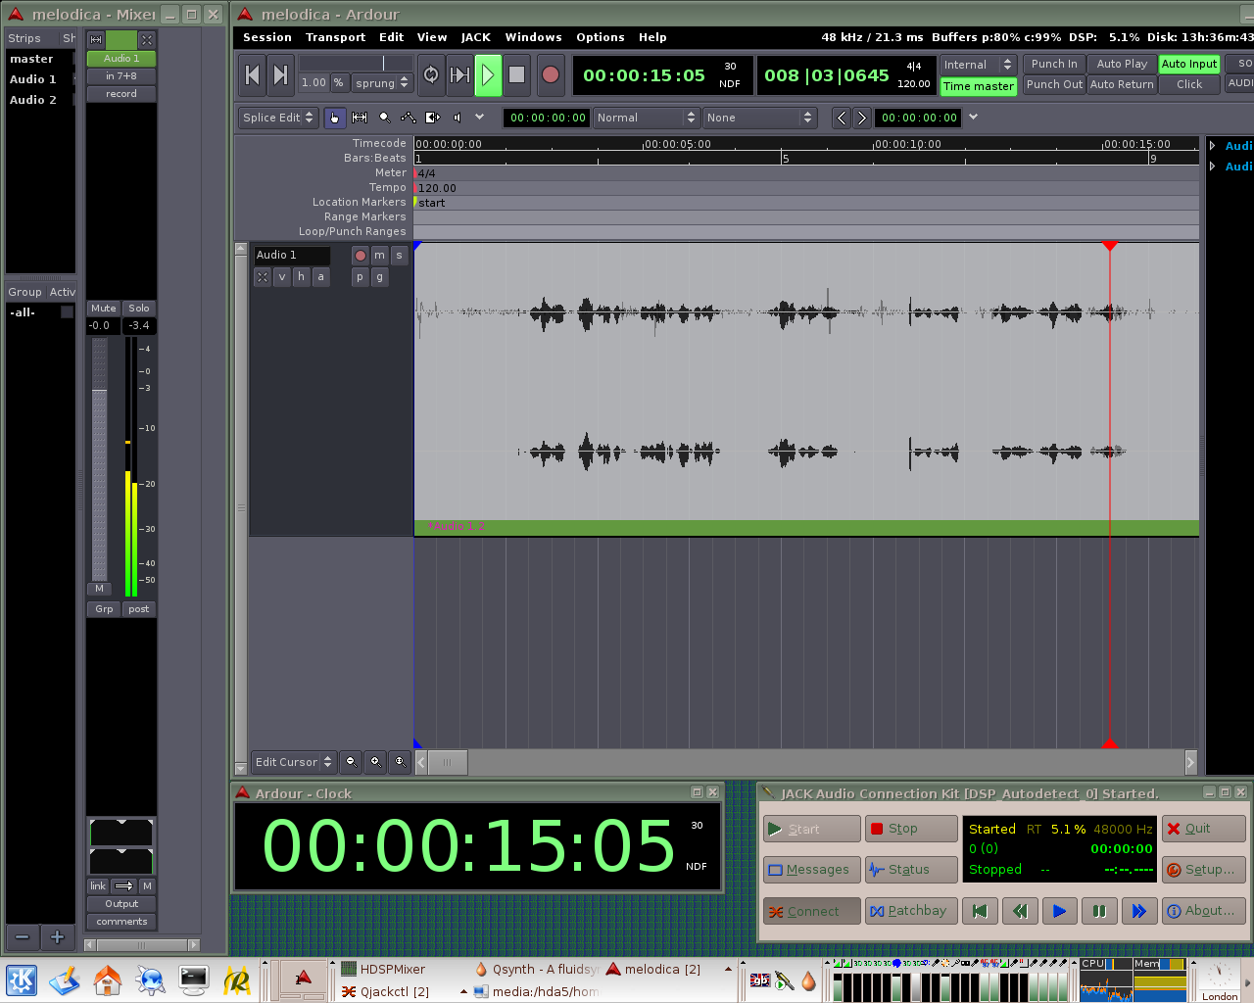Skip to start in JACK control transport
The height and width of the screenshot is (1003, 1254).
[x=980, y=911]
